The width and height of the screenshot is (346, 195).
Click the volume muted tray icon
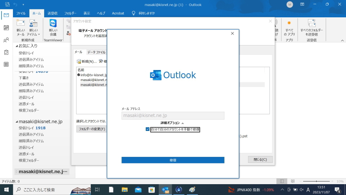tap(301, 190)
